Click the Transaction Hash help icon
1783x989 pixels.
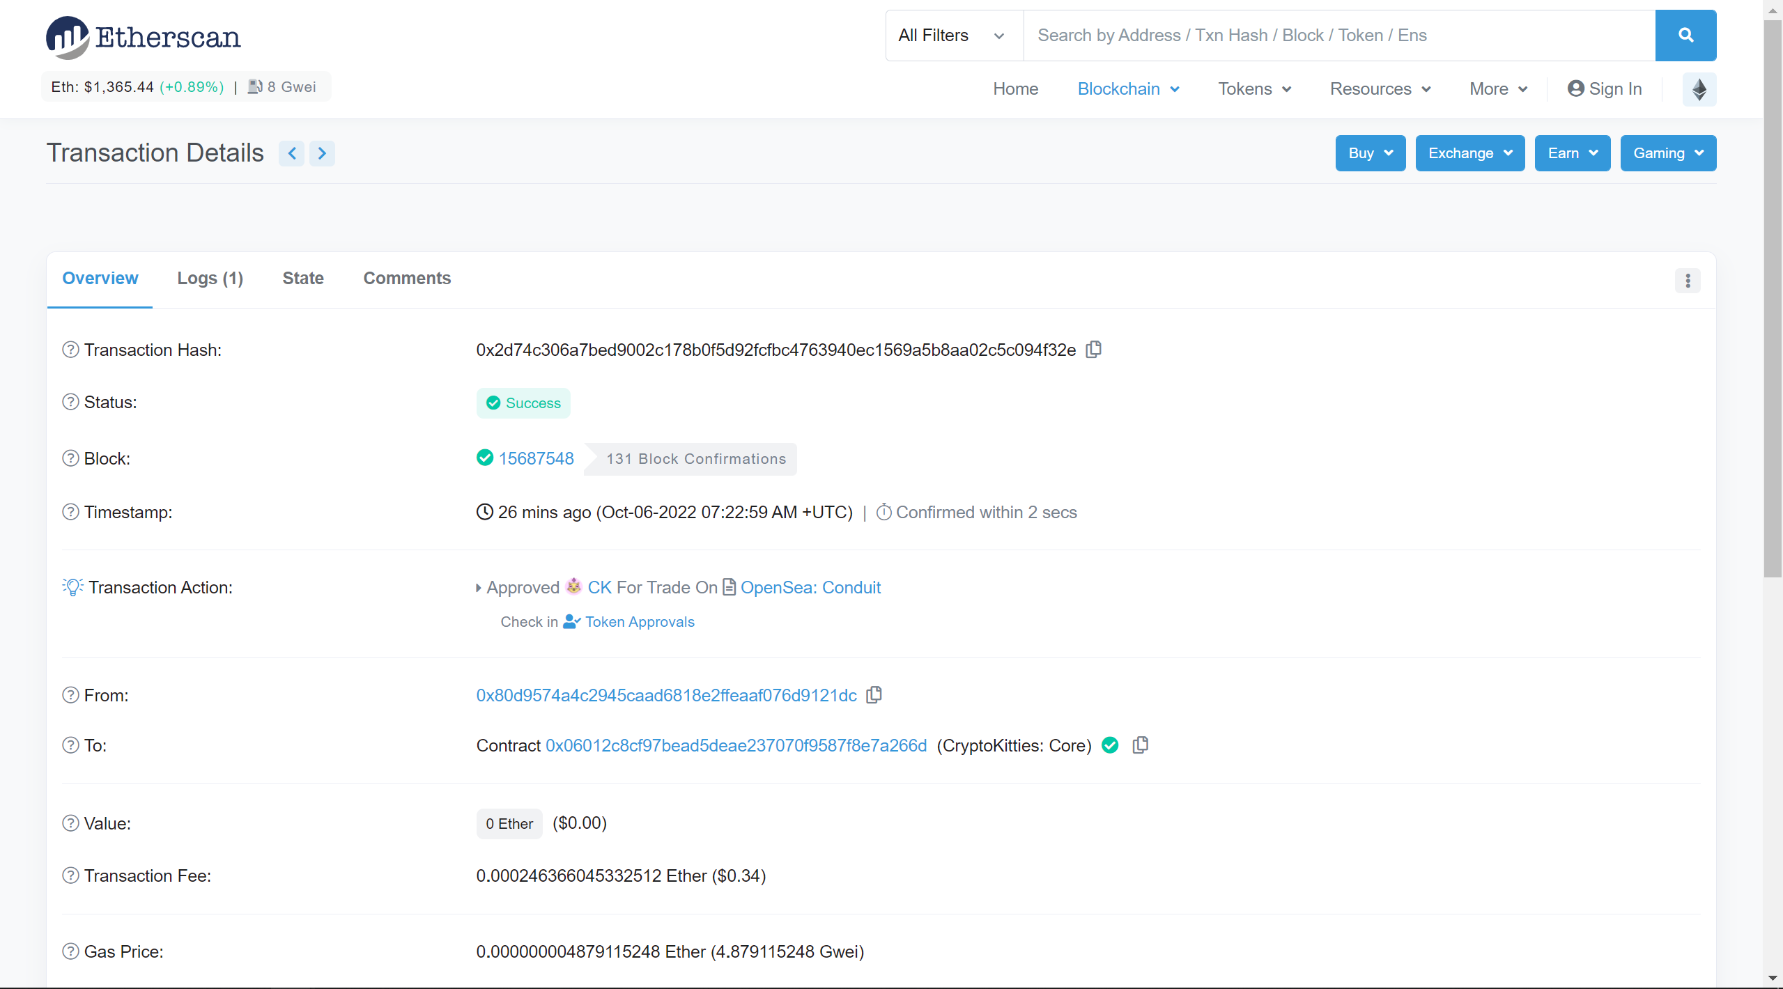click(x=70, y=350)
